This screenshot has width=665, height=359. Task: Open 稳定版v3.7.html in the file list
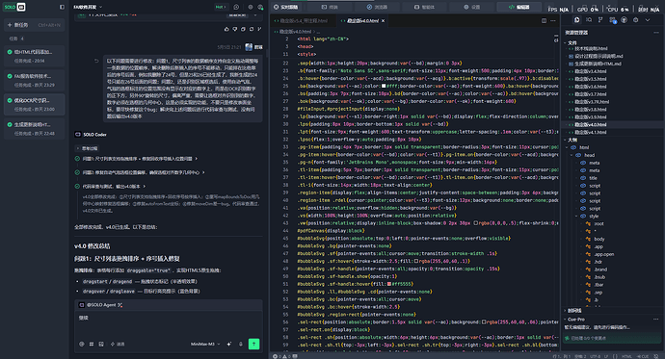(591, 94)
